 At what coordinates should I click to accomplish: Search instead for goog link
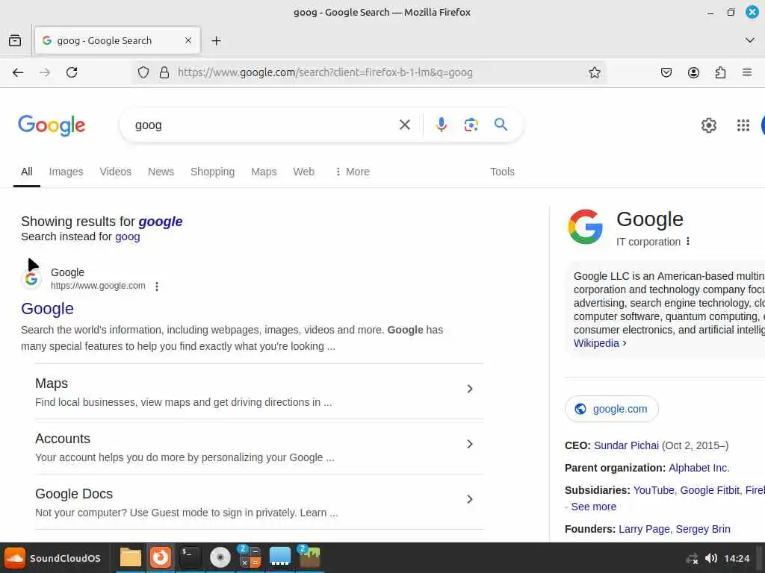pyautogui.click(x=127, y=237)
